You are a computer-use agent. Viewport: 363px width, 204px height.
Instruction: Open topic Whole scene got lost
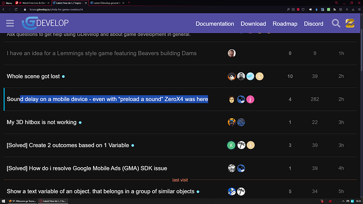33,76
